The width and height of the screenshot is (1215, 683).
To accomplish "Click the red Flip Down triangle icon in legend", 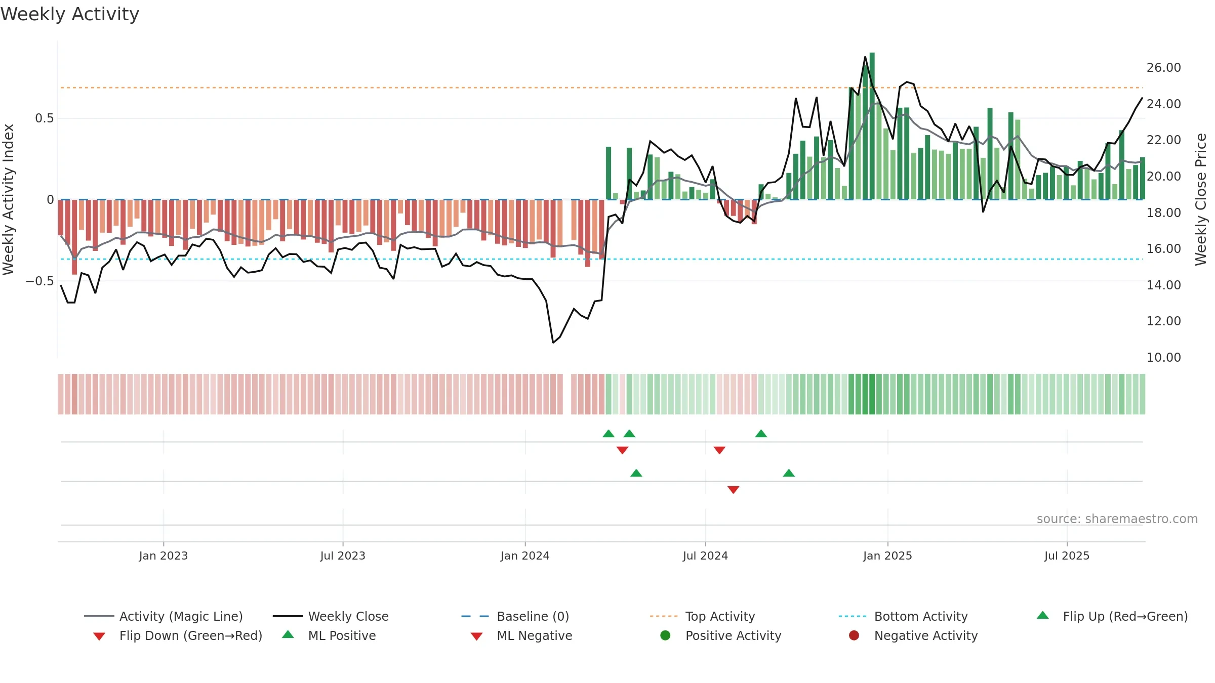I will tap(99, 636).
